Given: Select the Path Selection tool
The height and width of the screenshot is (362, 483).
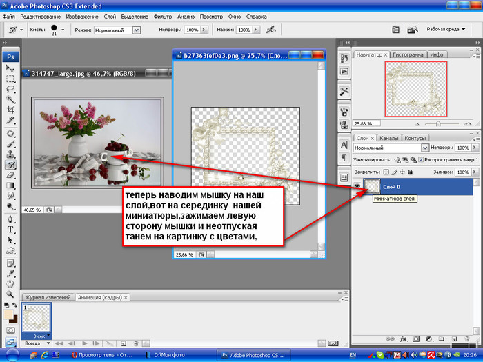Looking at the screenshot, I should pos(10,240).
